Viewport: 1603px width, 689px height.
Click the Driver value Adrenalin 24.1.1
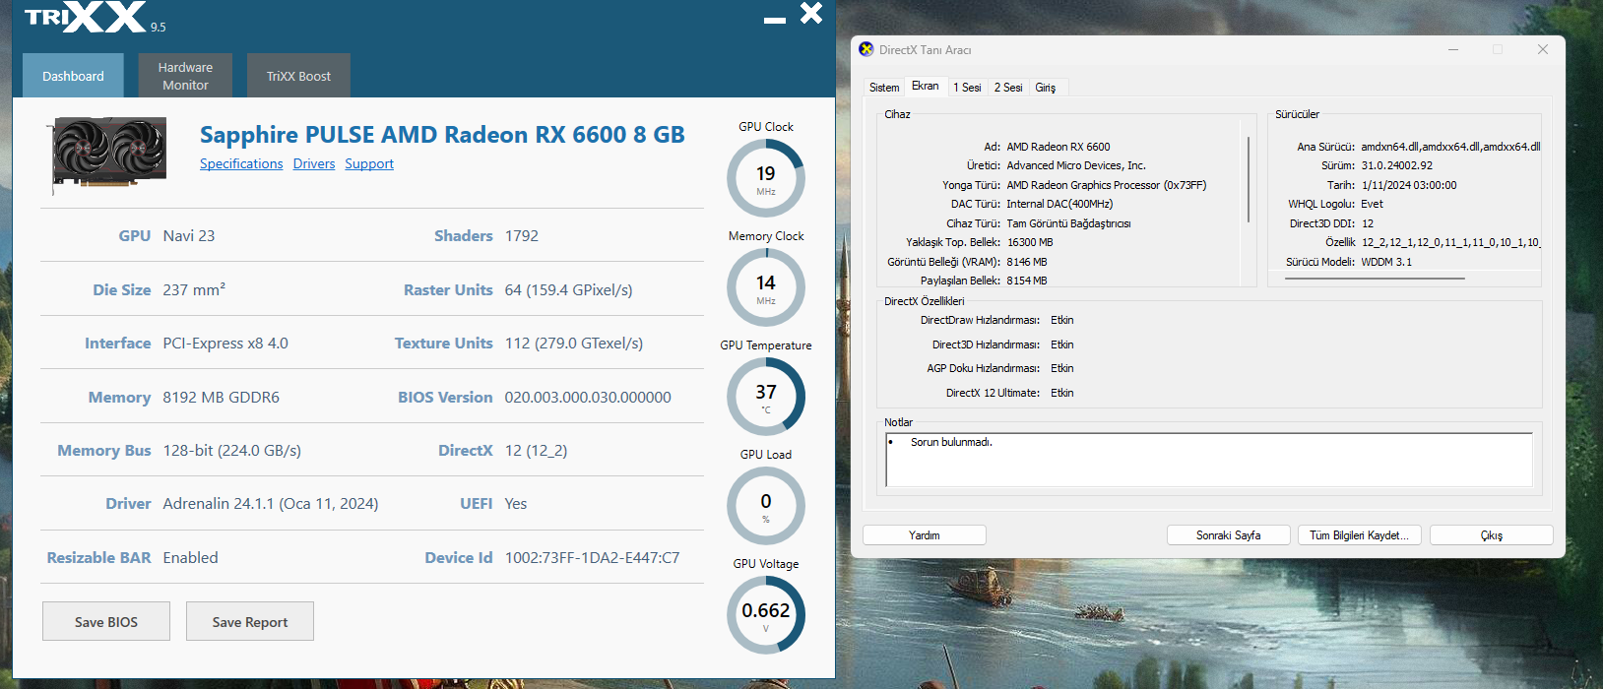271,503
